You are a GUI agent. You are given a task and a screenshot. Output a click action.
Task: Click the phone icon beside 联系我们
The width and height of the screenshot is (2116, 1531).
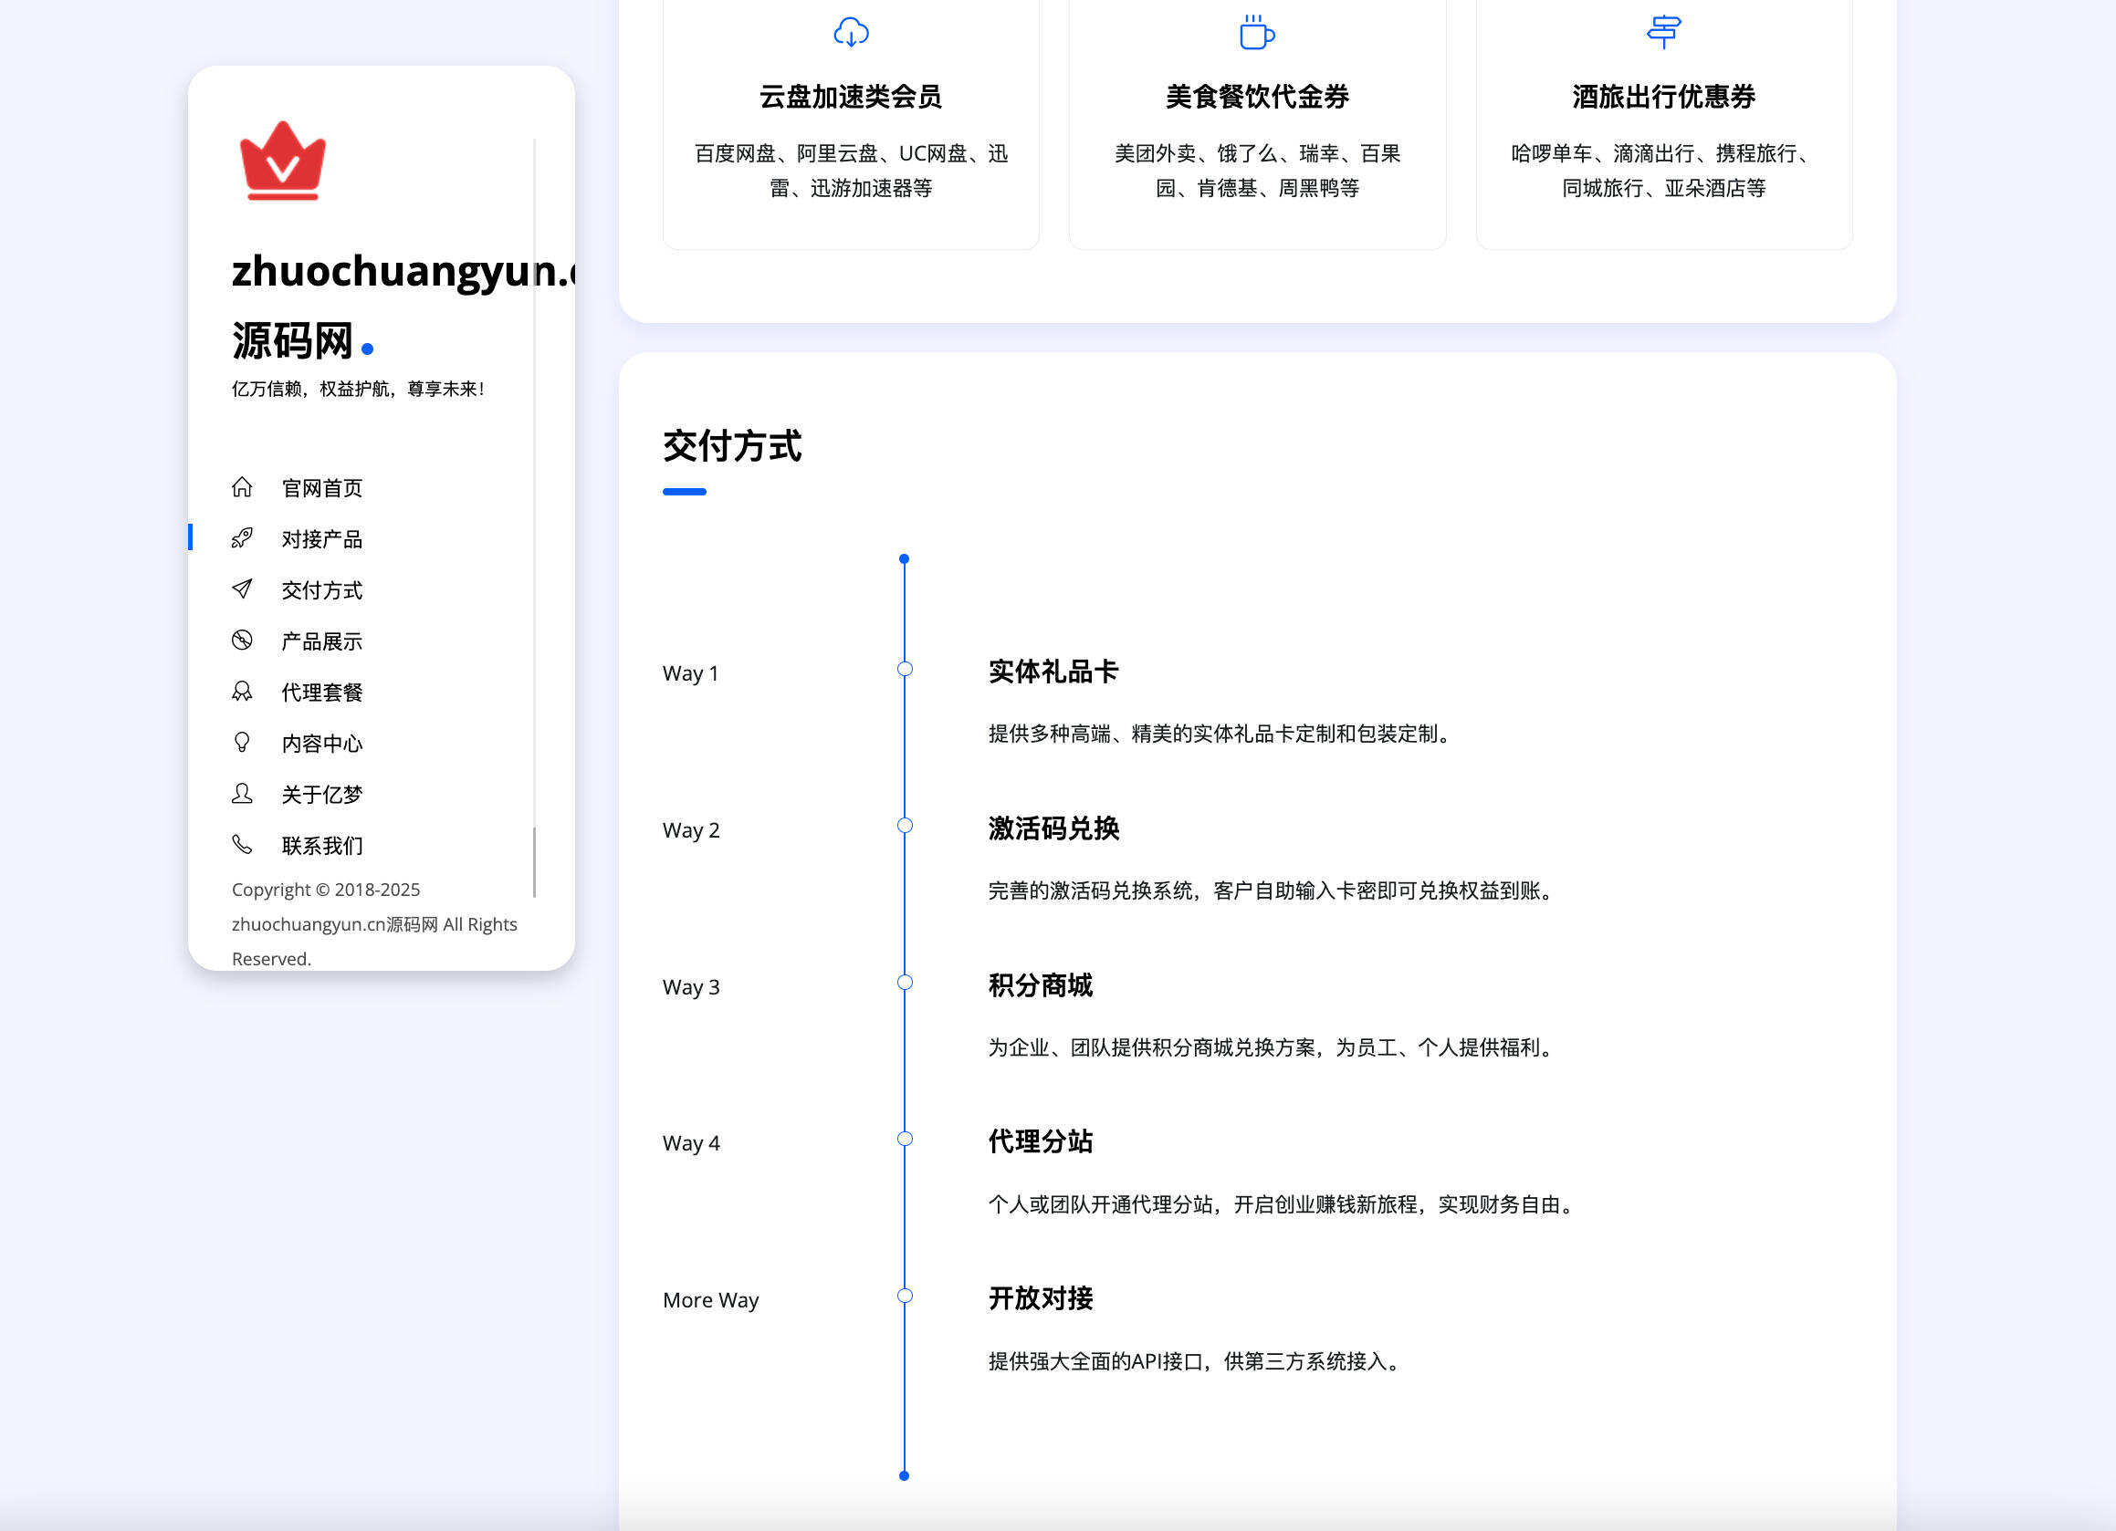(244, 845)
